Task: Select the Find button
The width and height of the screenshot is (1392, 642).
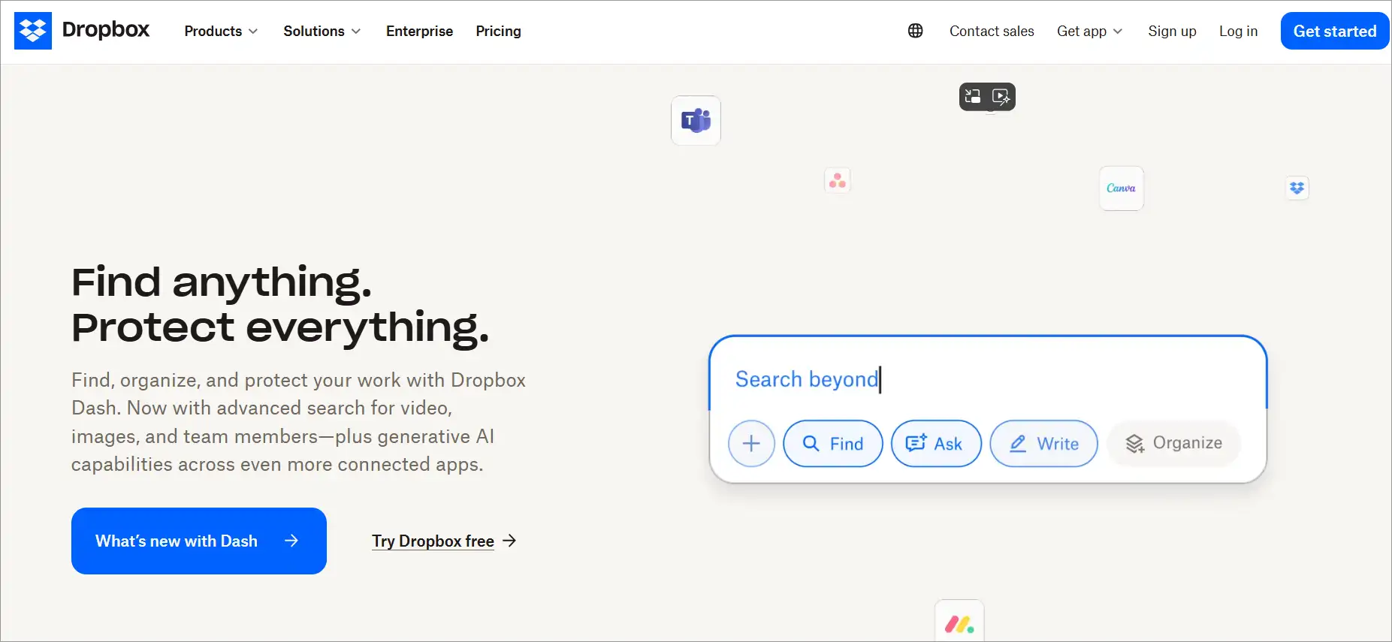Action: [x=833, y=444]
